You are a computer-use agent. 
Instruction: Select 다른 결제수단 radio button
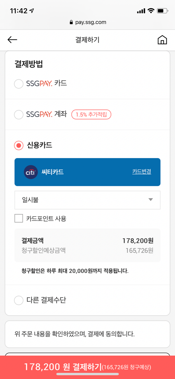tap(19, 301)
